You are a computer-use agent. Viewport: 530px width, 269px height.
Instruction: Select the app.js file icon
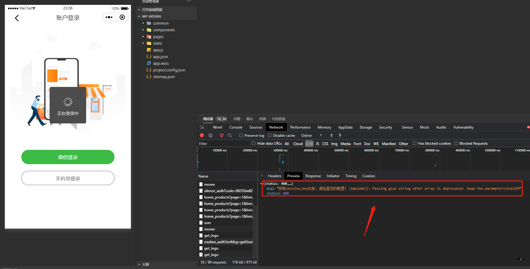coord(149,50)
